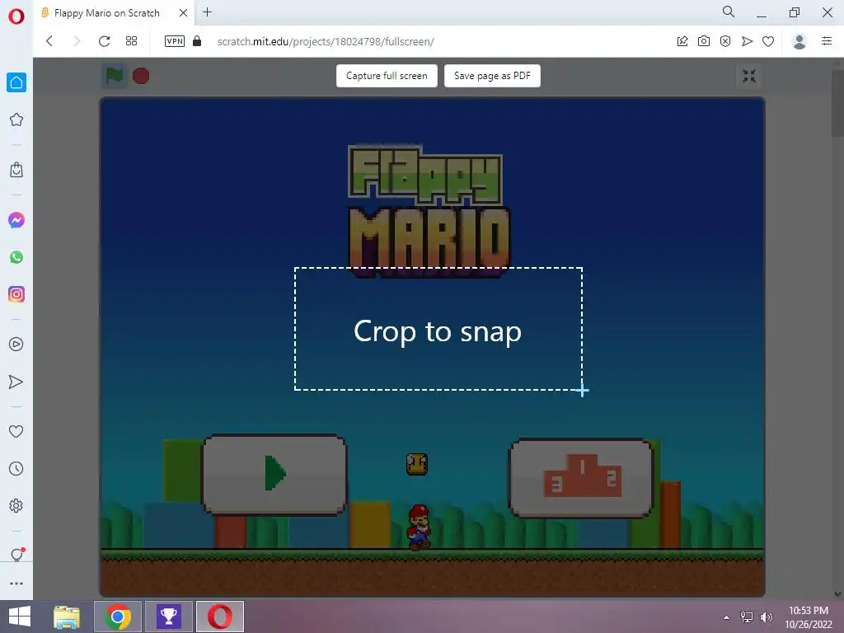Click the Opera logo menu button
Image resolution: width=844 pixels, height=633 pixels.
point(16,16)
